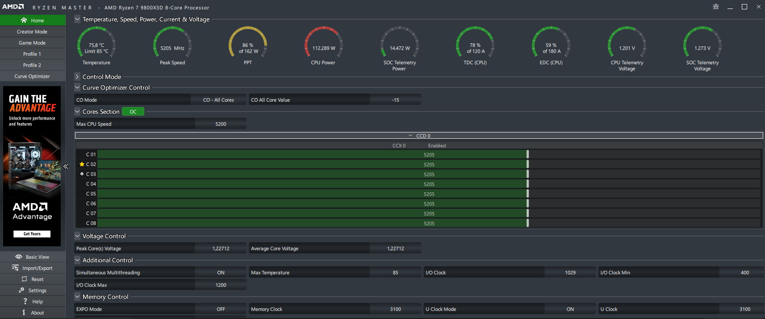765x319 pixels.
Task: Click the About info icon
Action: [x=24, y=313]
